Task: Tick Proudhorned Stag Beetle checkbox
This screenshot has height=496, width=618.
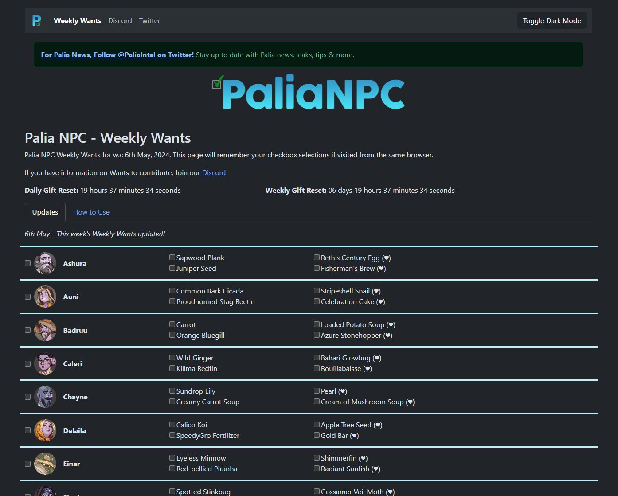Action: point(172,301)
